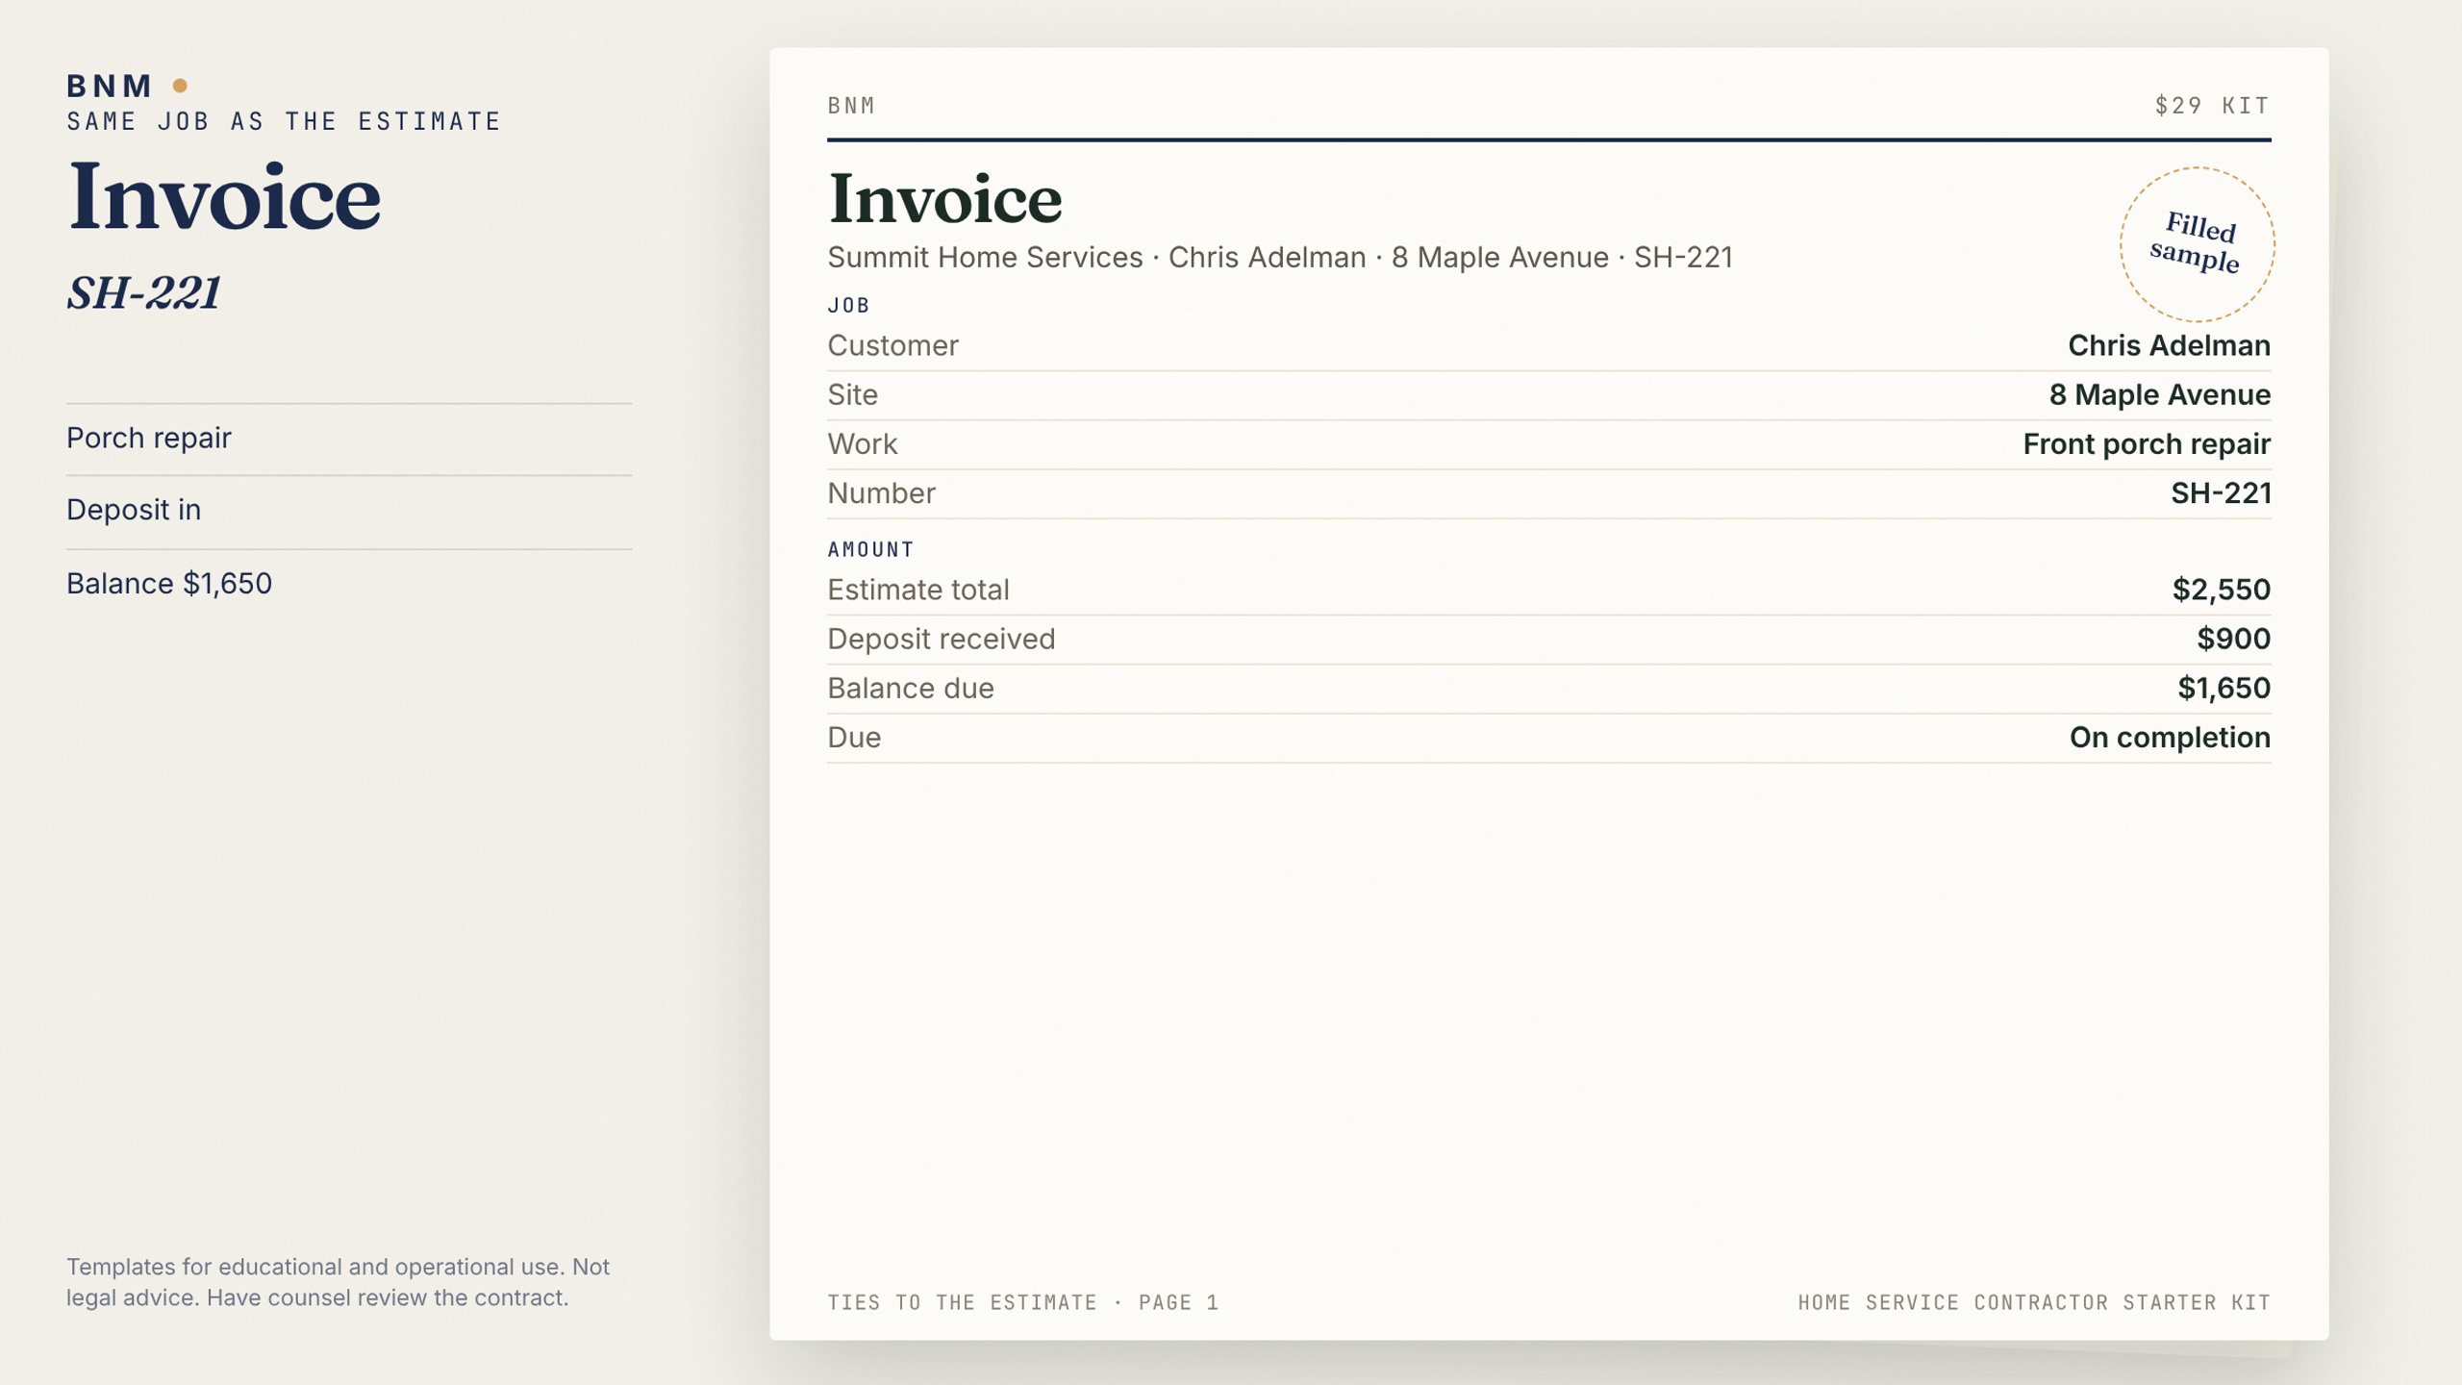Click the 'JOB' section label
The image size is (2462, 1385).
848,306
